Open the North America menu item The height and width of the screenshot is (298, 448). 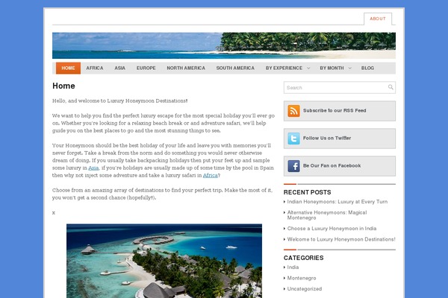coord(186,68)
